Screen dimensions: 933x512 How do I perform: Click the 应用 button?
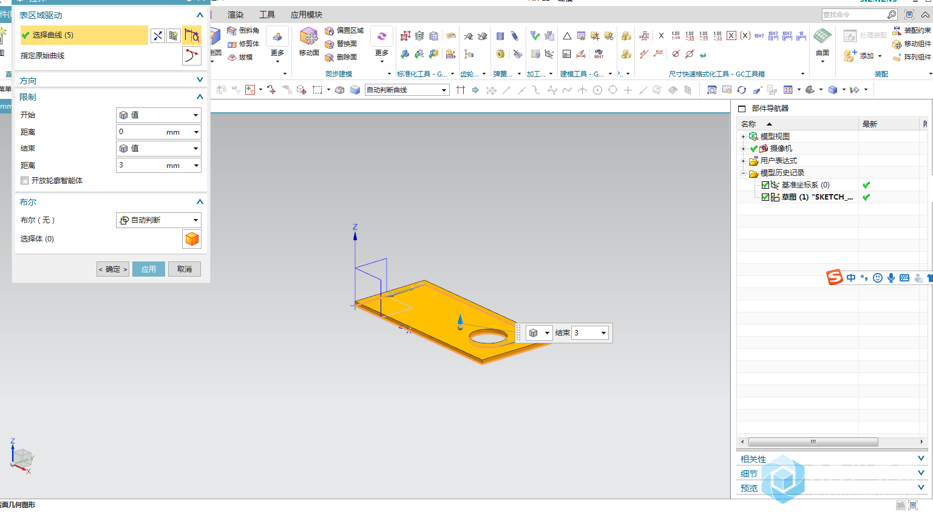[x=149, y=269]
